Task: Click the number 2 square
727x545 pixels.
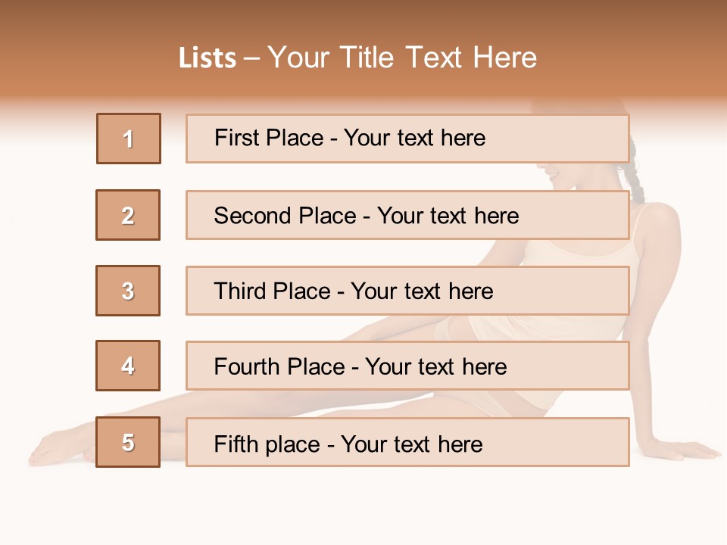Action: click(128, 215)
